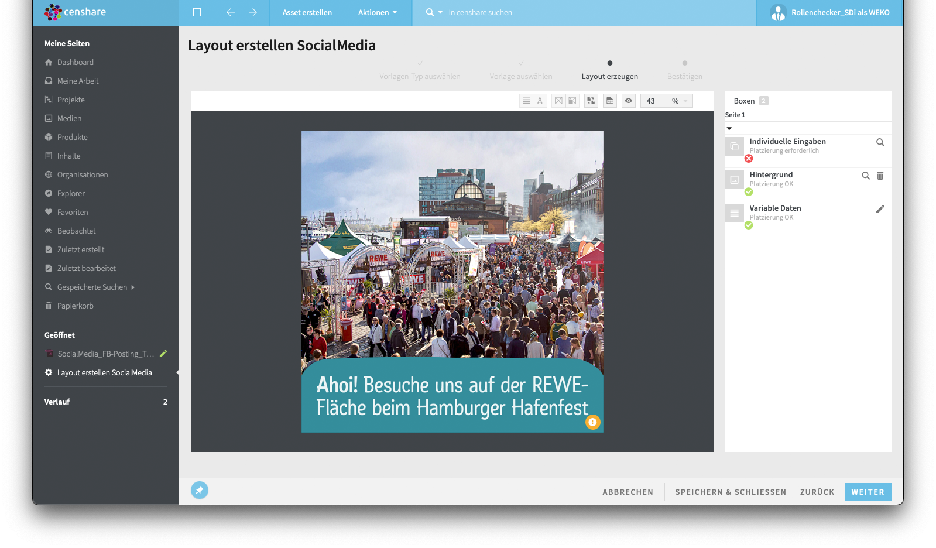Click the censhare logo
Screen dimensions: 936x548
pos(75,12)
